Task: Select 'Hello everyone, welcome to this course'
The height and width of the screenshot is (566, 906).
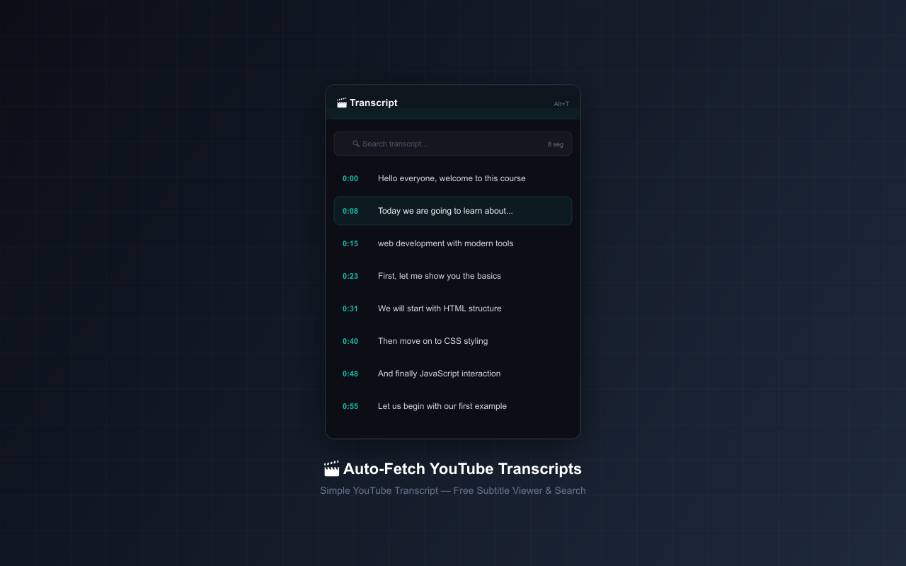Action: click(452, 178)
